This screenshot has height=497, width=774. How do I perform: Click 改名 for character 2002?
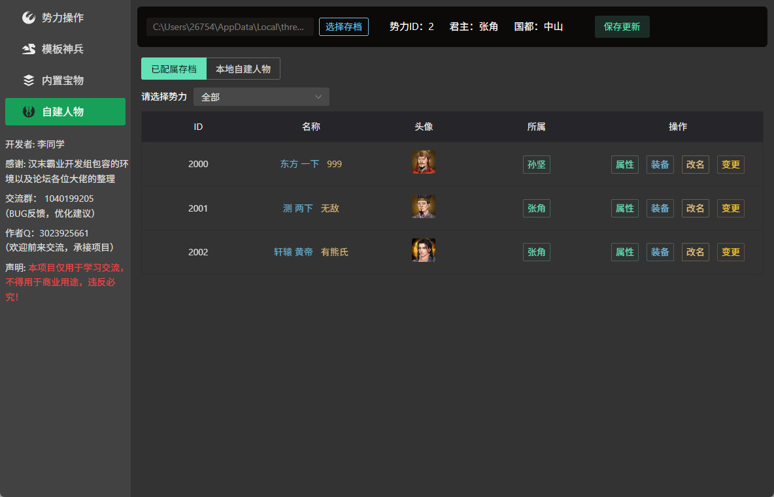pyautogui.click(x=695, y=252)
